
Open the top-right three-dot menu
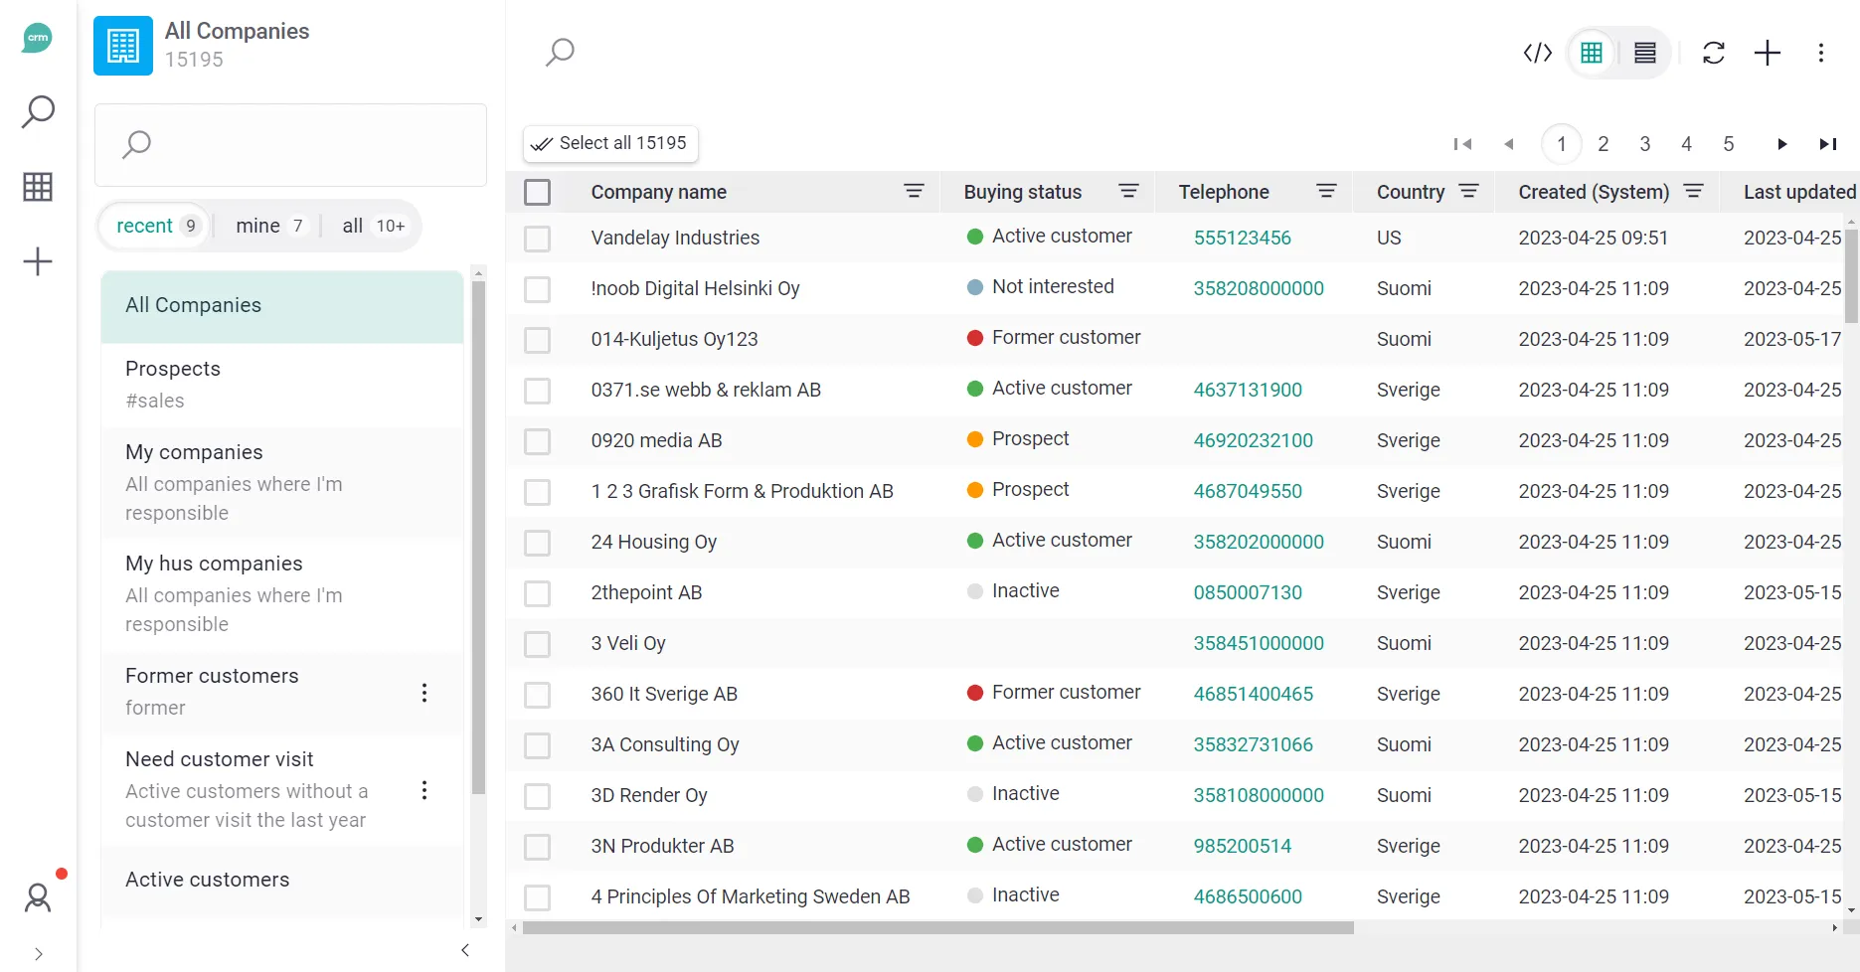[x=1820, y=53]
